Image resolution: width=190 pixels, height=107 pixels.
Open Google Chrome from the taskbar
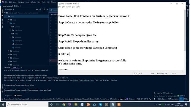(64, 104)
